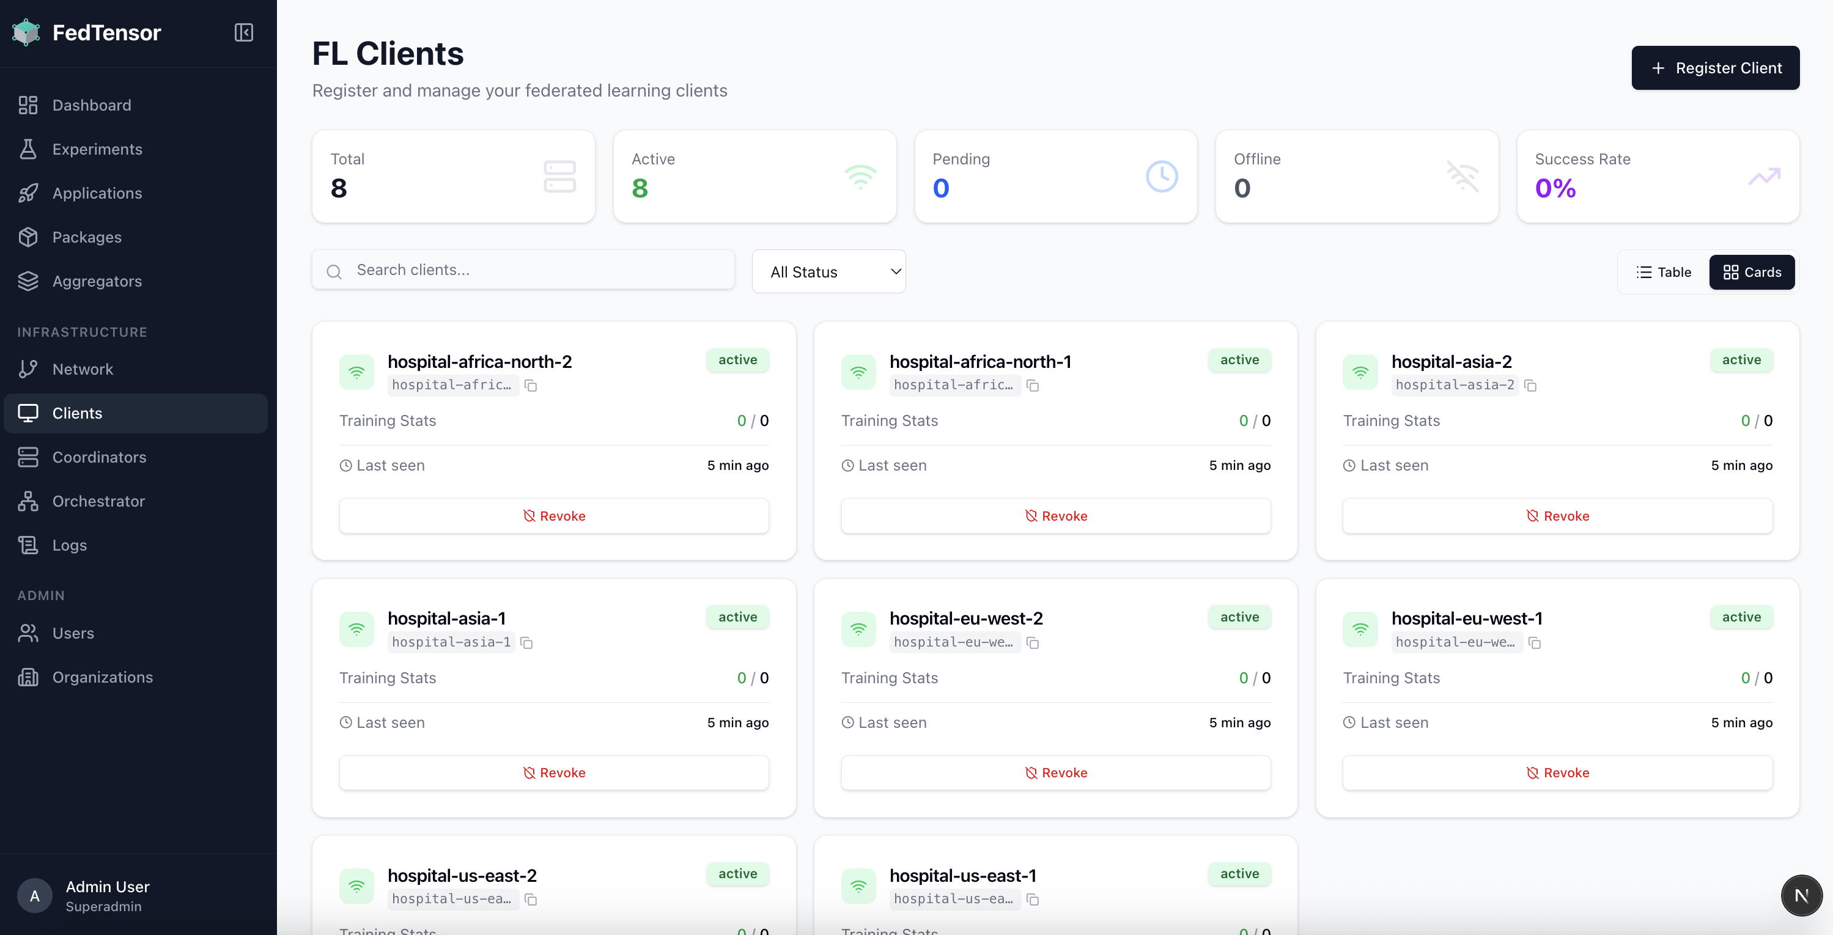The image size is (1833, 935).
Task: Collapse the sidebar panel icon
Action: [243, 33]
